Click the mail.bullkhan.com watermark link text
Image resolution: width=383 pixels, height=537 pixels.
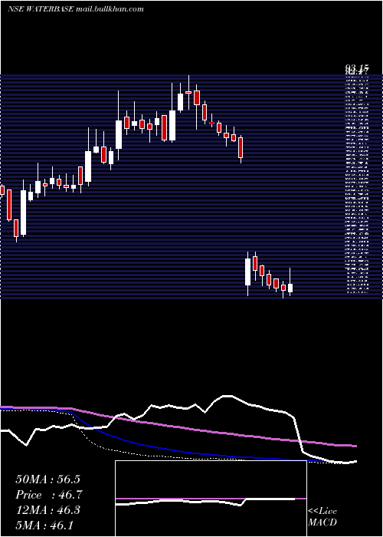[110, 9]
